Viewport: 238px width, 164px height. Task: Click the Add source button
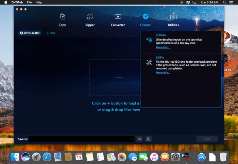[x=51, y=33]
